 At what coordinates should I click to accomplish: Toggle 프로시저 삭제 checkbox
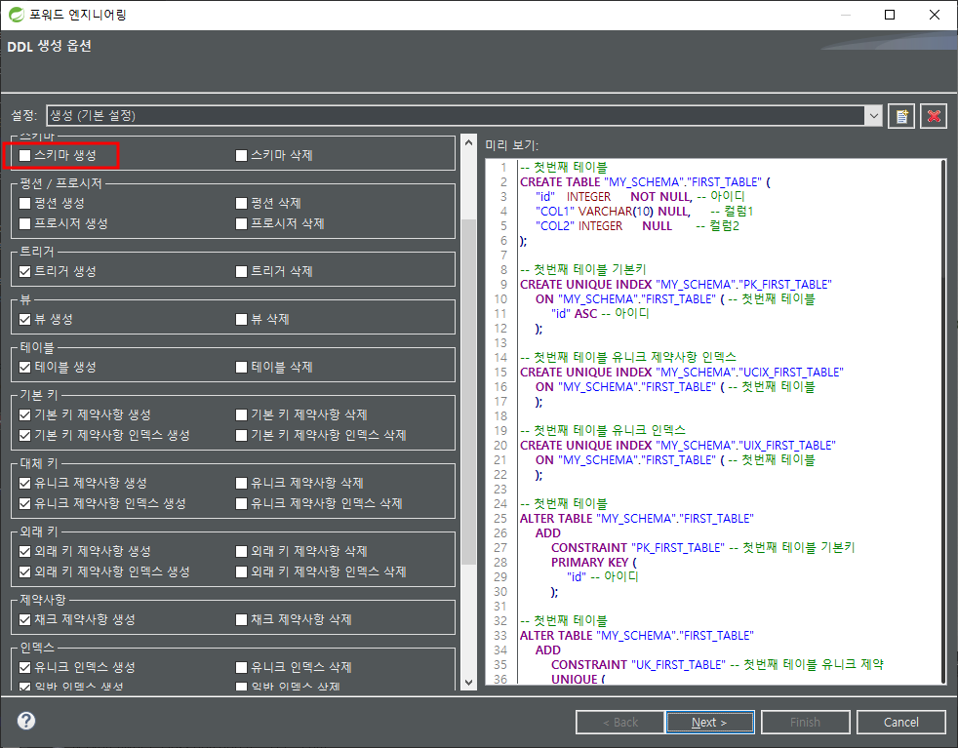tap(241, 223)
